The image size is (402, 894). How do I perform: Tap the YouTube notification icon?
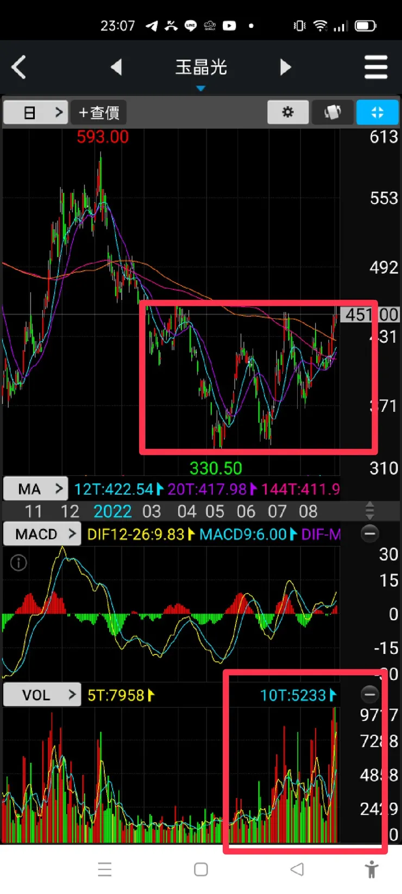pos(229,26)
